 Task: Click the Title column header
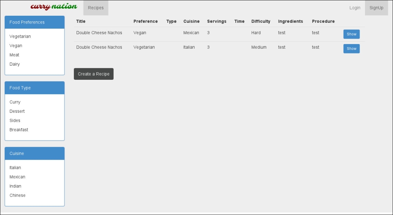[x=81, y=21]
